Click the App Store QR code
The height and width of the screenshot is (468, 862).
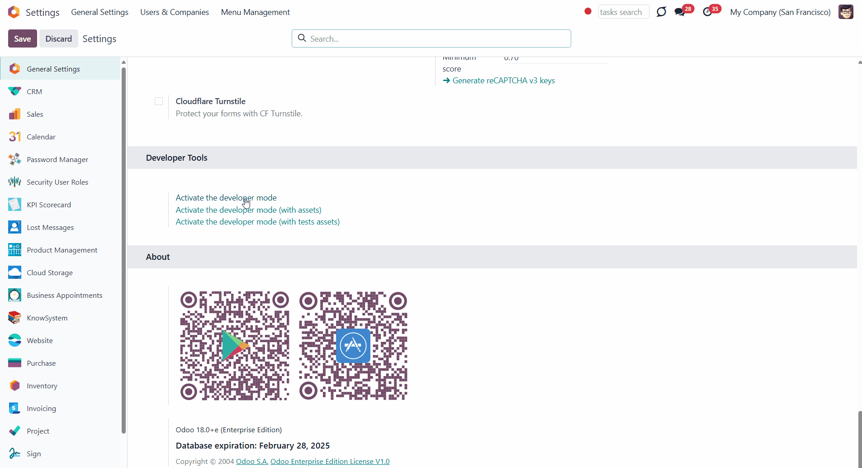[353, 346]
